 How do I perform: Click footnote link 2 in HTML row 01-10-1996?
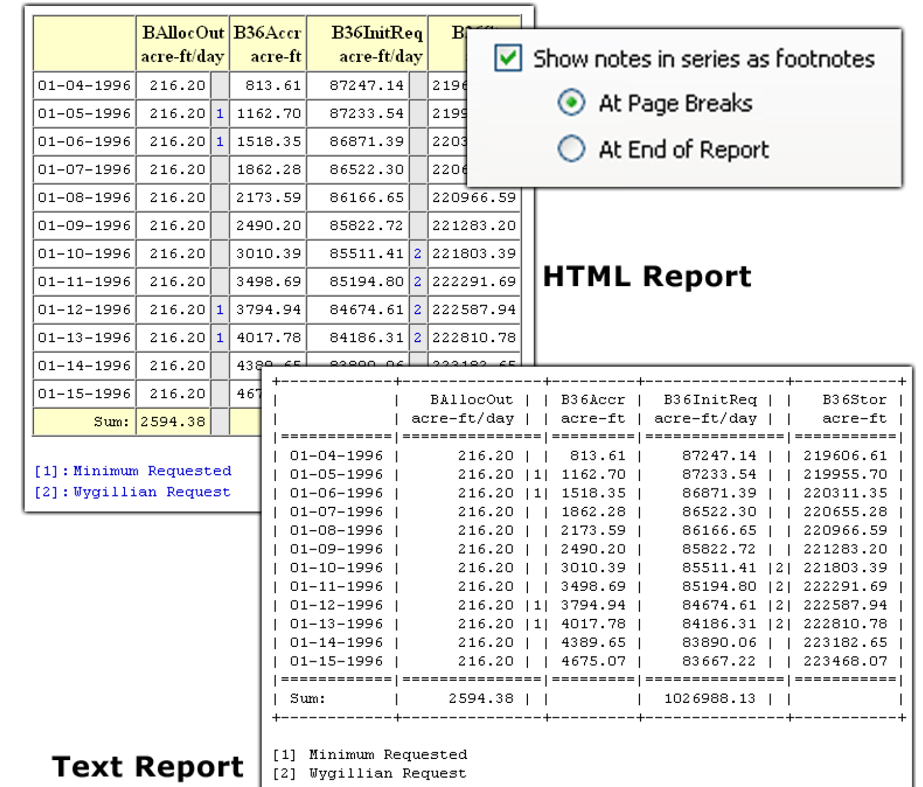coord(417,253)
